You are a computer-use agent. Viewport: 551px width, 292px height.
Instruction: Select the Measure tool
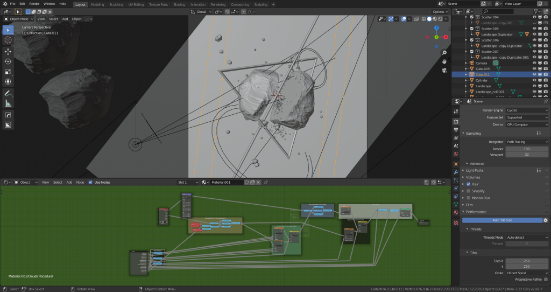tap(8, 103)
